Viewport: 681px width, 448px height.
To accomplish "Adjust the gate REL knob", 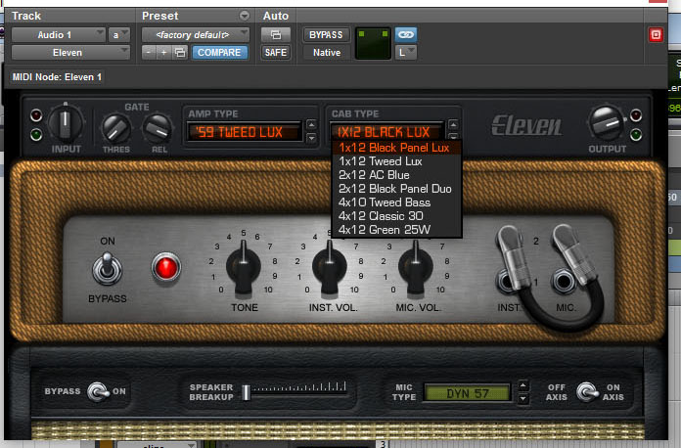I will click(x=158, y=129).
